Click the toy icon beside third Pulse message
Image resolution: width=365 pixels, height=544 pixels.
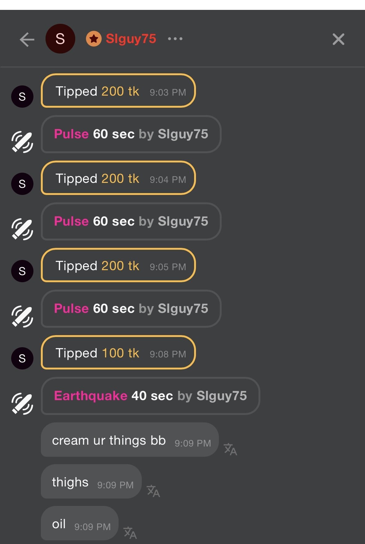tap(22, 316)
